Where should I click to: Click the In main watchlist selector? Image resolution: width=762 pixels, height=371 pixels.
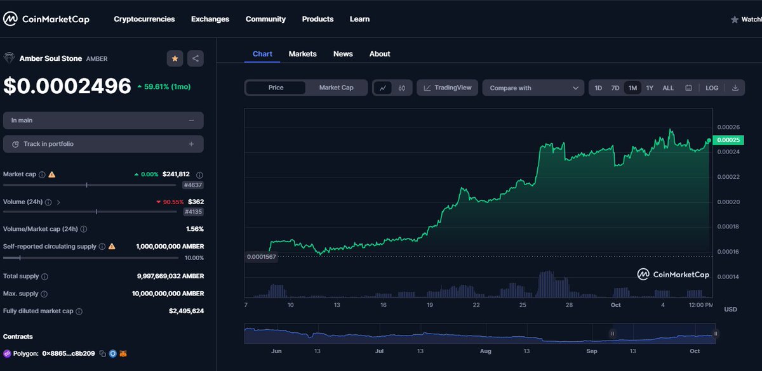tap(104, 120)
